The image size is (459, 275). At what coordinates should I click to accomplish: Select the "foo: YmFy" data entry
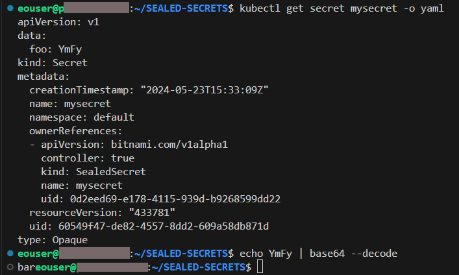click(x=55, y=49)
